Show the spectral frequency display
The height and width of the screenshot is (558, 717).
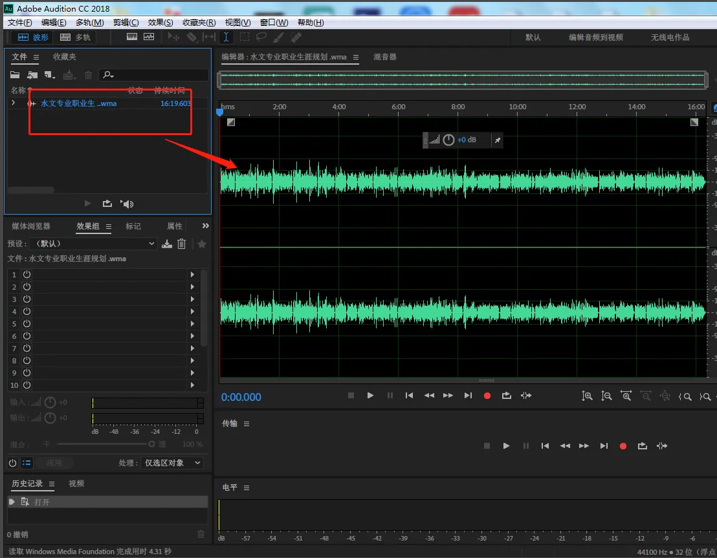[132, 38]
